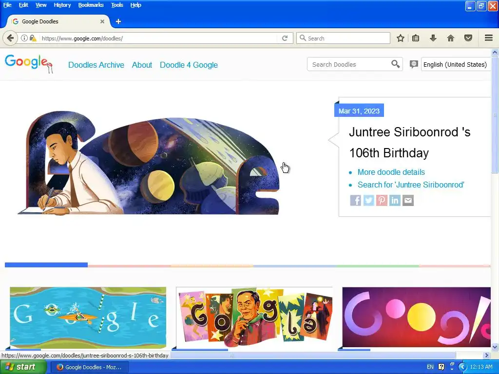This screenshot has width=499, height=374.
Task: Click the Mar 31, 2023 date label
Action: (x=359, y=111)
